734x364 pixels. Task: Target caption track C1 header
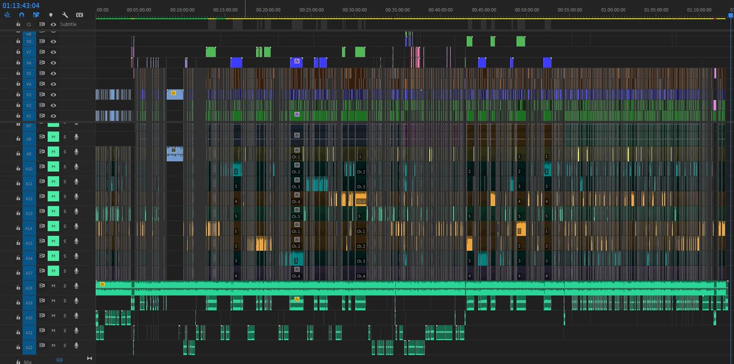coord(29,24)
